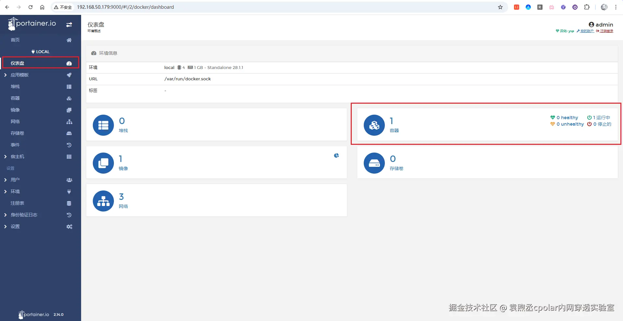Image resolution: width=623 pixels, height=321 pixels.
Task: Click the /var/run/docker.sock URL value
Action: point(188,79)
